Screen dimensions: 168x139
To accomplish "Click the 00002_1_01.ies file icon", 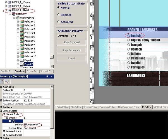I will click(9, 10).
